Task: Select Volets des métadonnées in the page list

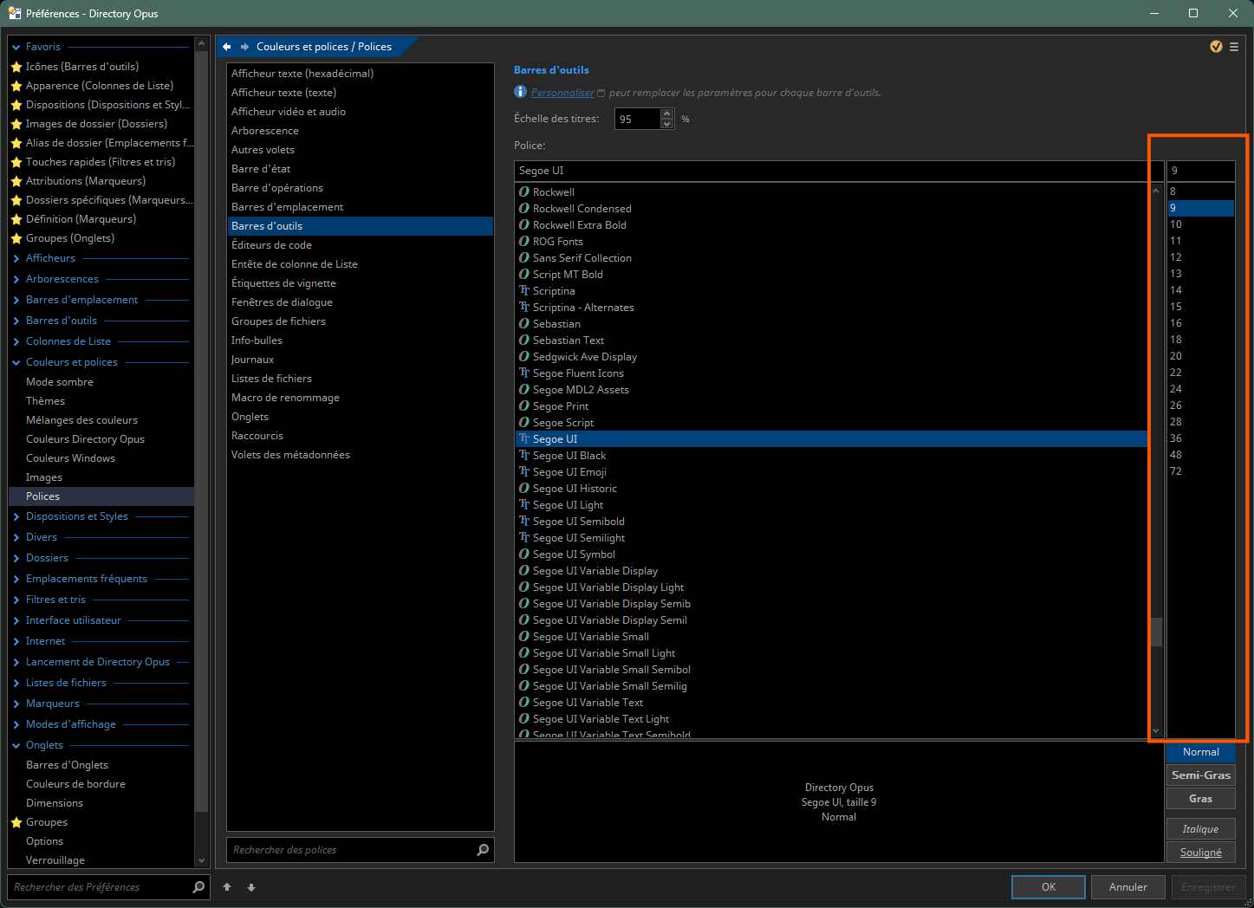Action: (360, 455)
